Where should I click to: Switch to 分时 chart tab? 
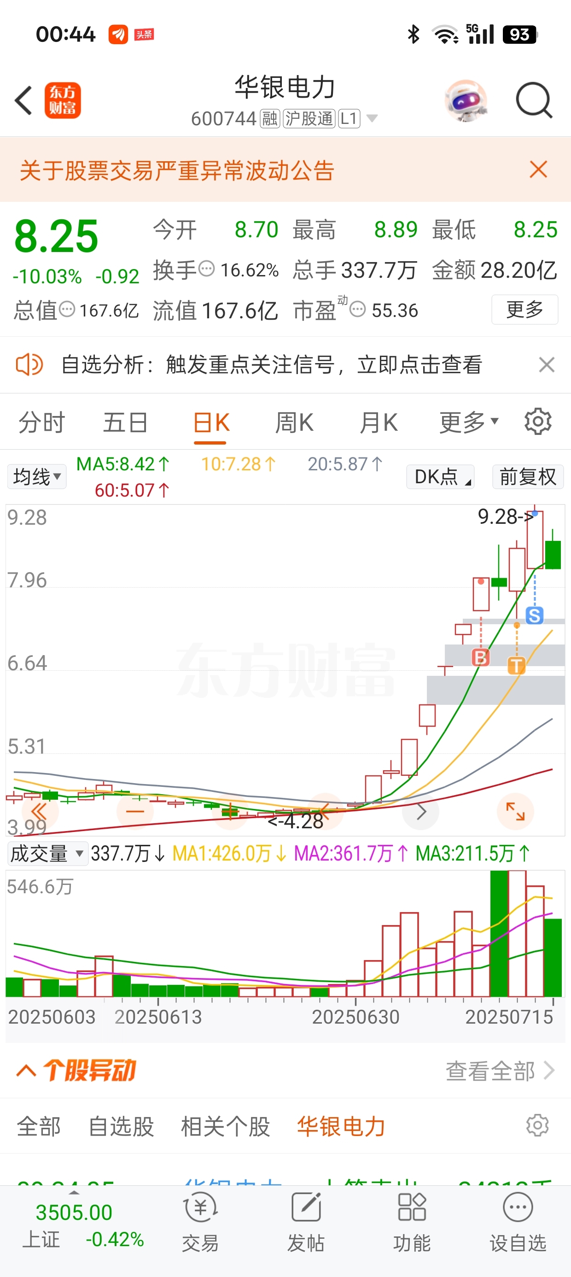(41, 423)
